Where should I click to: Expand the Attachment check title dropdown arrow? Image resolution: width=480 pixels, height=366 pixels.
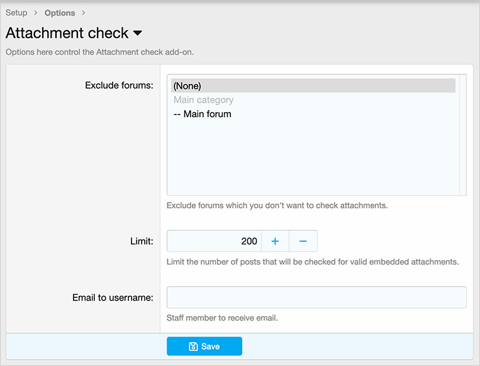[138, 33]
